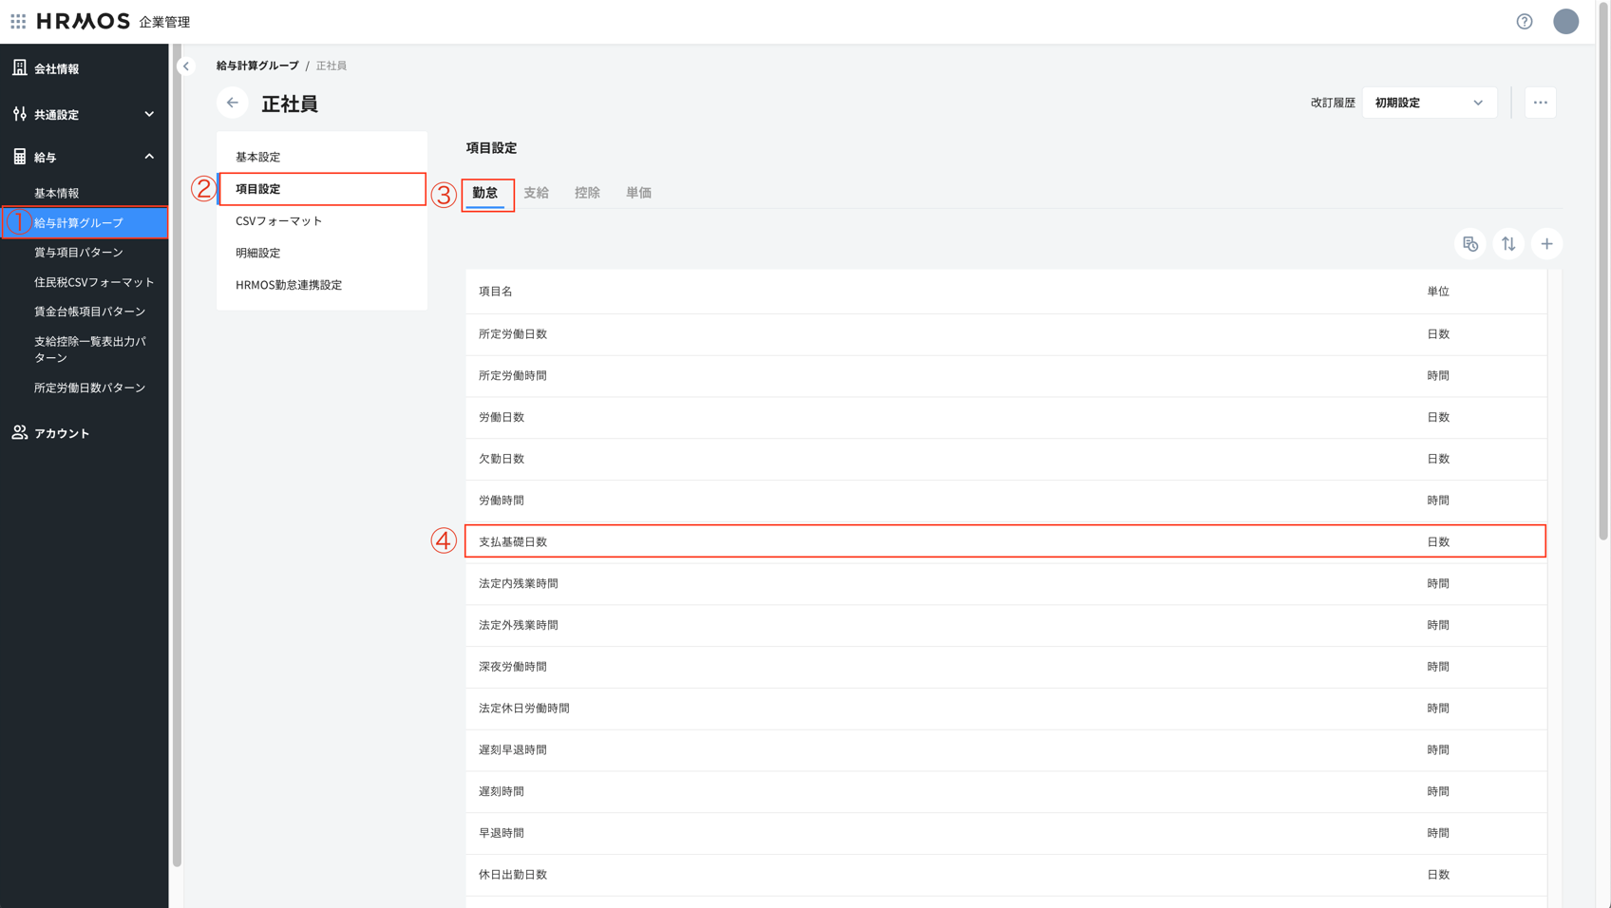
Task: Click the sort order arrows icon
Action: (1508, 244)
